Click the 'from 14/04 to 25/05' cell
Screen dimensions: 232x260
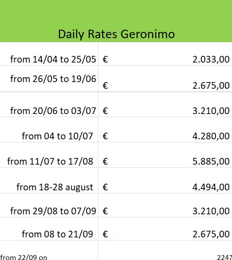(x=49, y=54)
